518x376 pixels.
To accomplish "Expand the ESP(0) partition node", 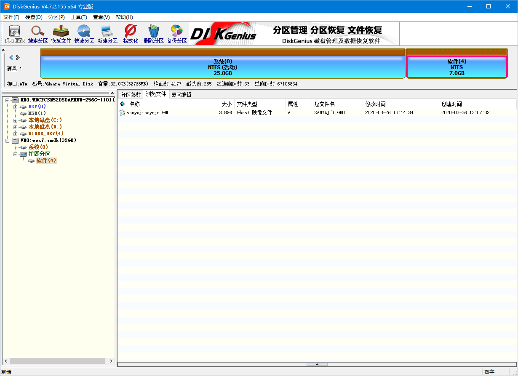I will [x=15, y=107].
